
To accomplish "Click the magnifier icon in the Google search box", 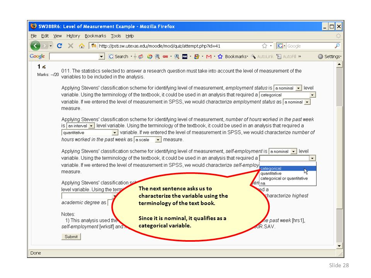I will 337,46.
